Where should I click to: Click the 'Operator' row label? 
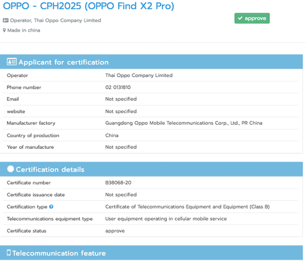pyautogui.click(x=18, y=76)
